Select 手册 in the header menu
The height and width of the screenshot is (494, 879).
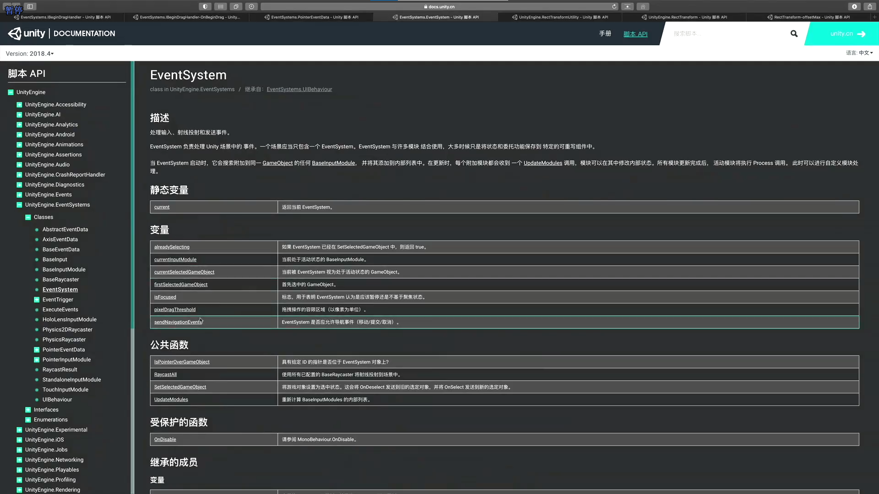tap(605, 33)
